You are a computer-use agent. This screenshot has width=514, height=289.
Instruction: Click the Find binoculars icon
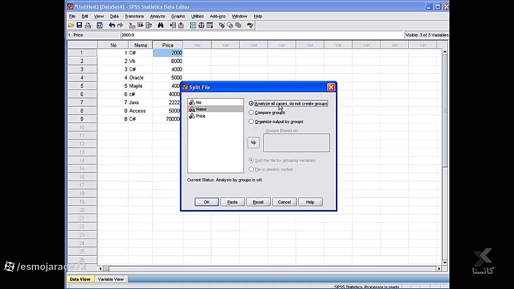161,25
